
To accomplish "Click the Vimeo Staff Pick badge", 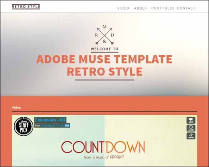I will (24, 127).
